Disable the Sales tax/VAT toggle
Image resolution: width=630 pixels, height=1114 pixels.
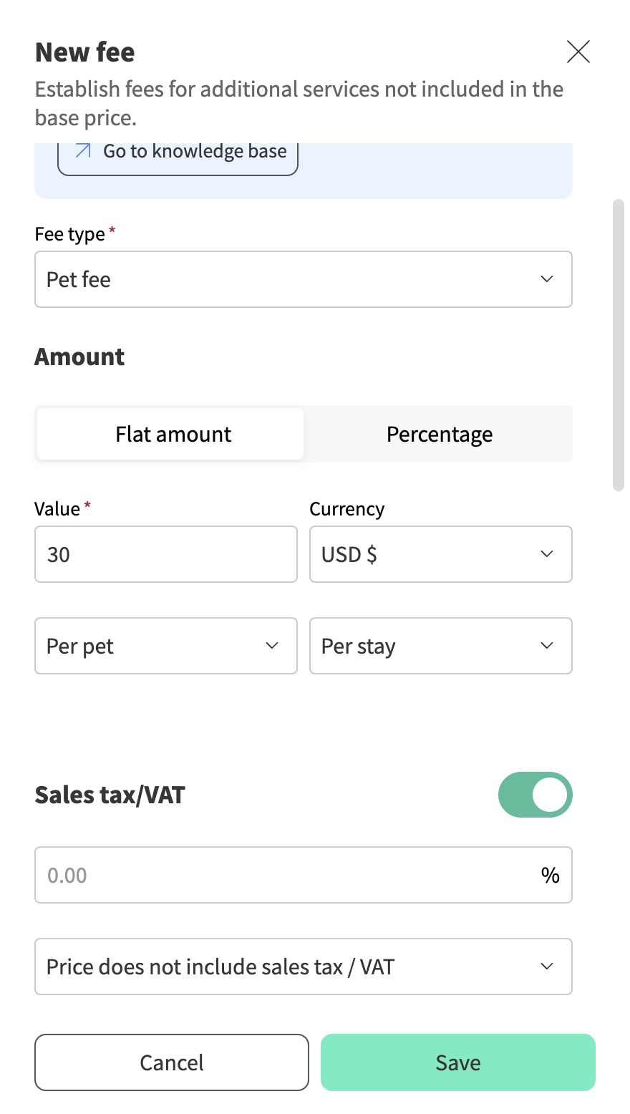(x=535, y=795)
